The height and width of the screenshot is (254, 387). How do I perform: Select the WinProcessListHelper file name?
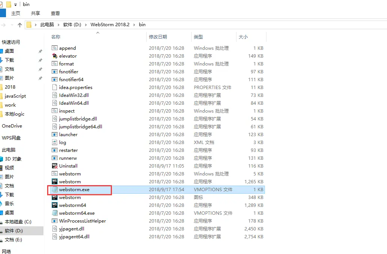click(82, 221)
